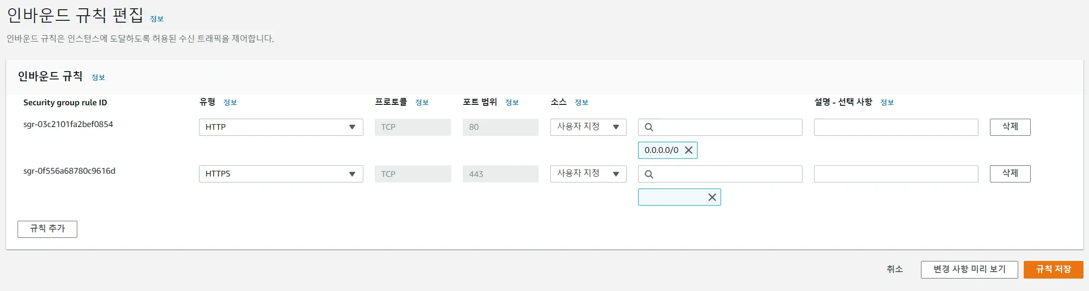Click search icon in HTTPS rule source field
Image resolution: width=1089 pixels, height=291 pixels.
tap(649, 174)
